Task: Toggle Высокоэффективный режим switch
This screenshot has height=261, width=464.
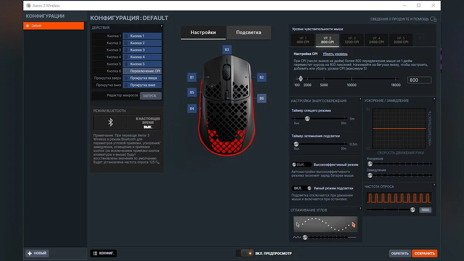Action: (302, 165)
